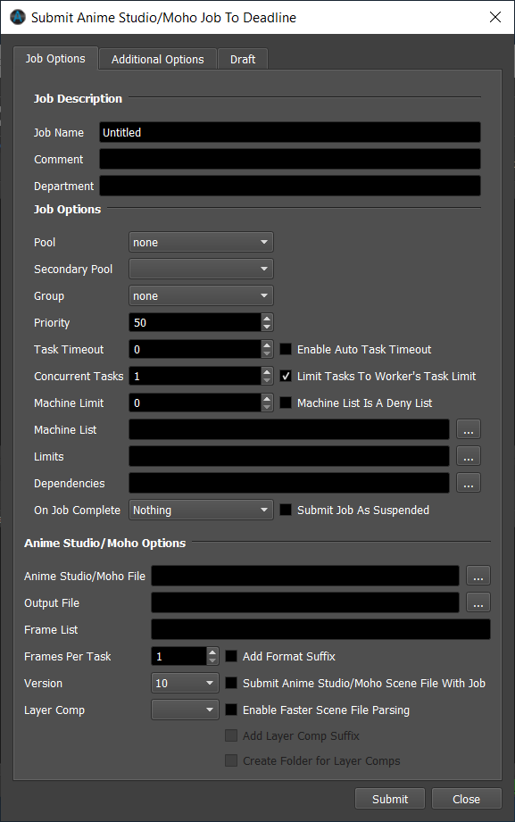
Task: Click the Machine Limit value field
Action: tap(195, 403)
